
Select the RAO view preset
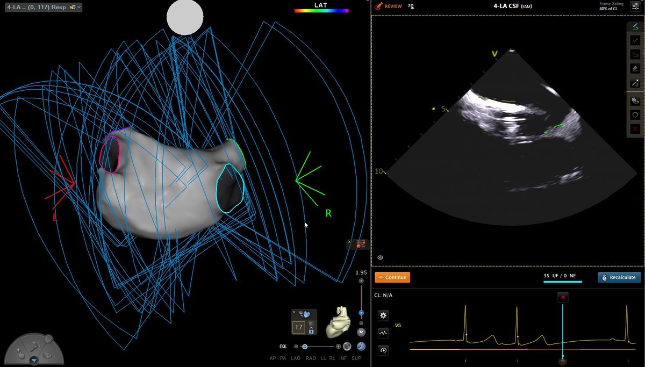(310, 358)
